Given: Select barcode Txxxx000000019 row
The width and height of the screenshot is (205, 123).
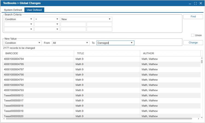Looking at the screenshot, I should click(101, 111).
